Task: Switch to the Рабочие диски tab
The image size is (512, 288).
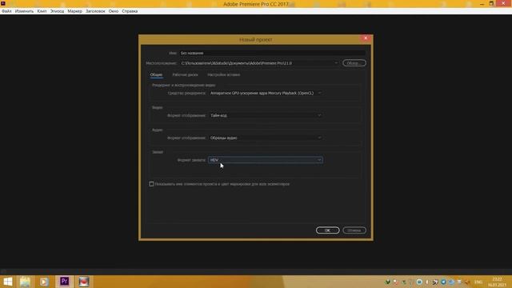Action: tap(185, 74)
